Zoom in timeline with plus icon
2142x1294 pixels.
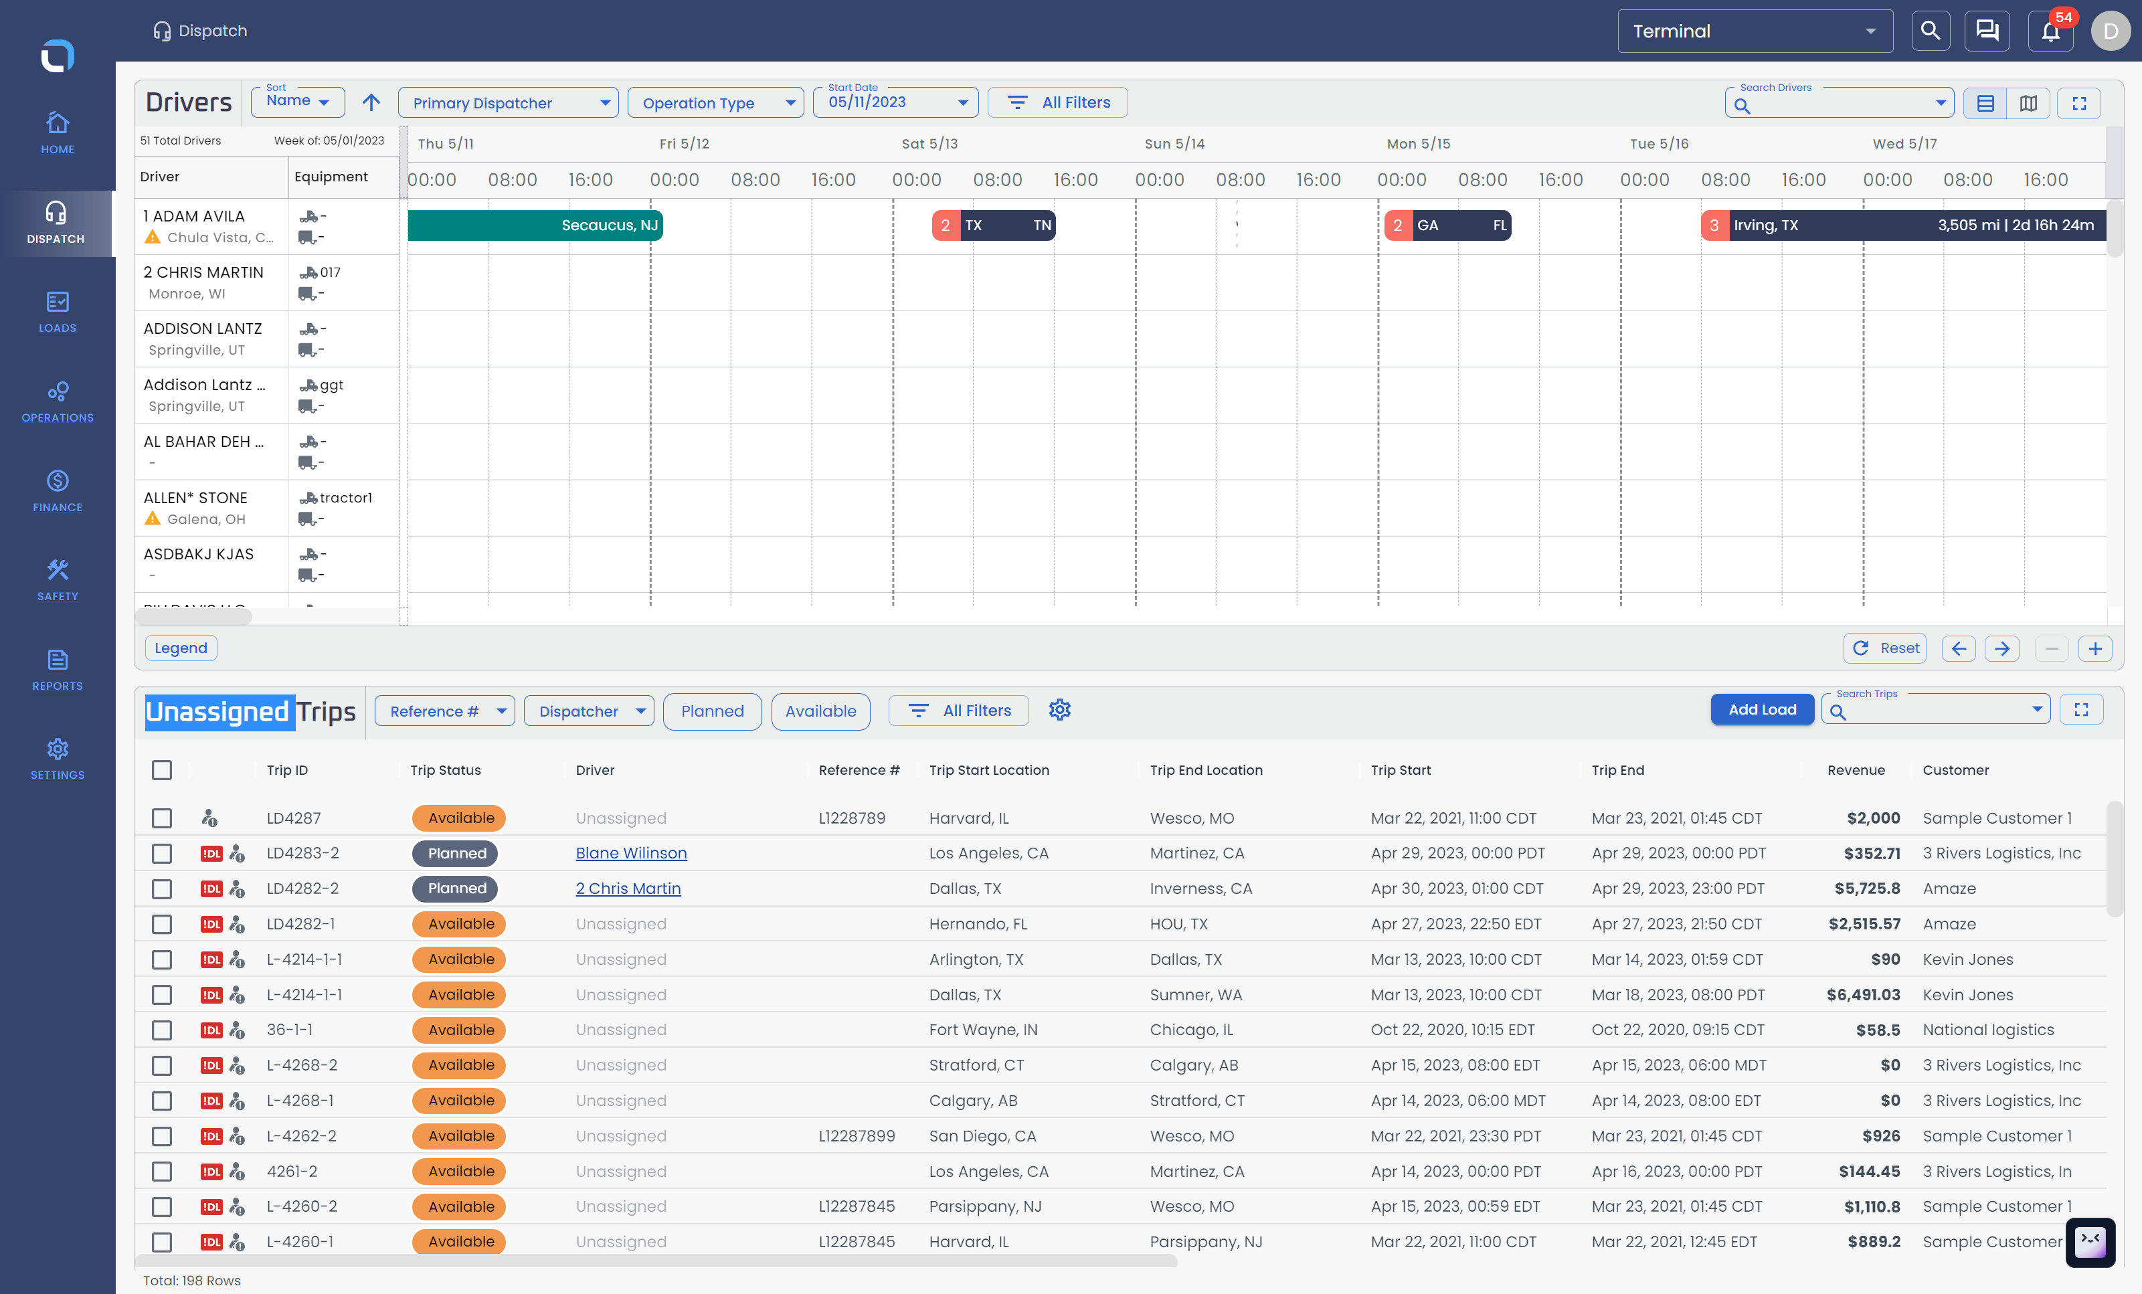pos(2095,648)
